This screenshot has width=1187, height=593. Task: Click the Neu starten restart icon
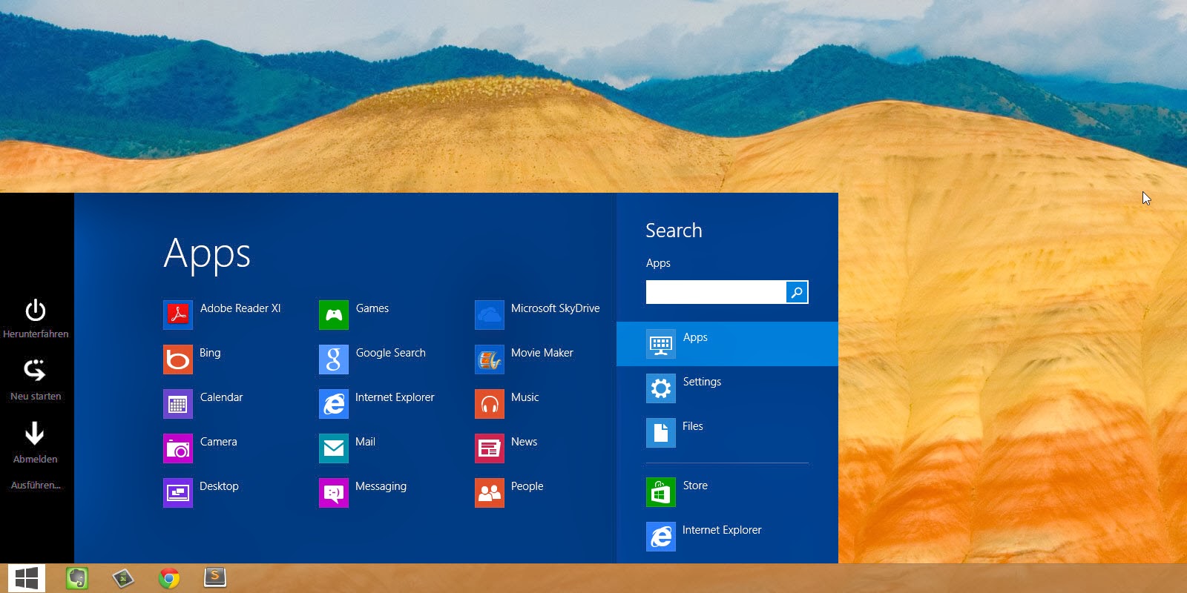click(35, 371)
